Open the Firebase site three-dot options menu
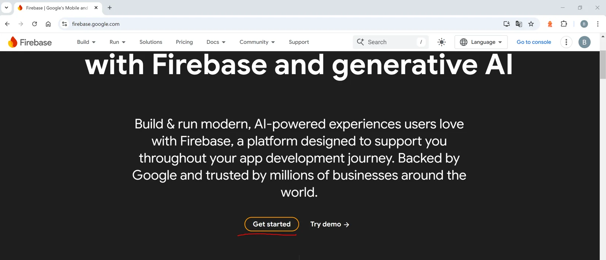The height and width of the screenshot is (260, 606). (566, 42)
